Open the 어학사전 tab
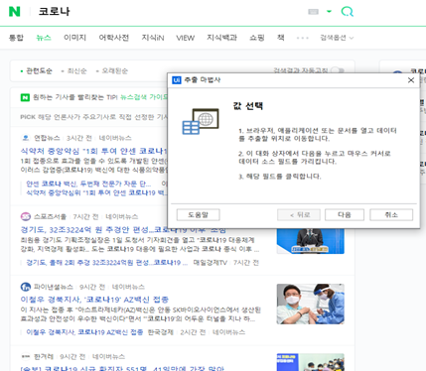This screenshot has width=426, height=371. click(x=113, y=38)
